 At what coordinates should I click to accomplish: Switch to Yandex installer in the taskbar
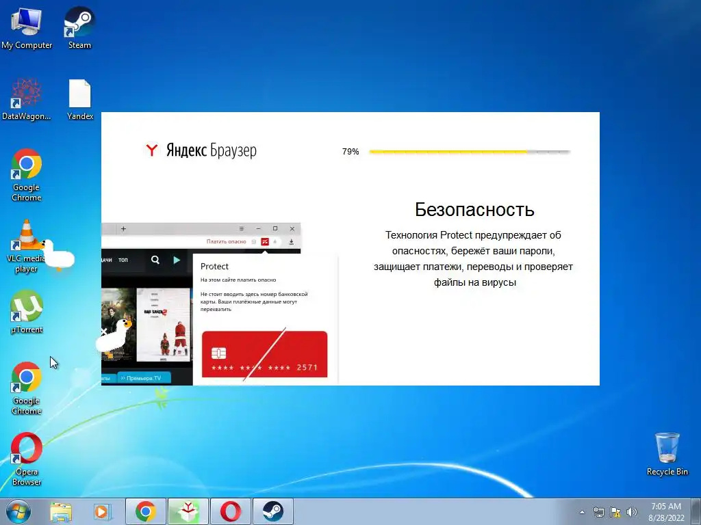[188, 511]
